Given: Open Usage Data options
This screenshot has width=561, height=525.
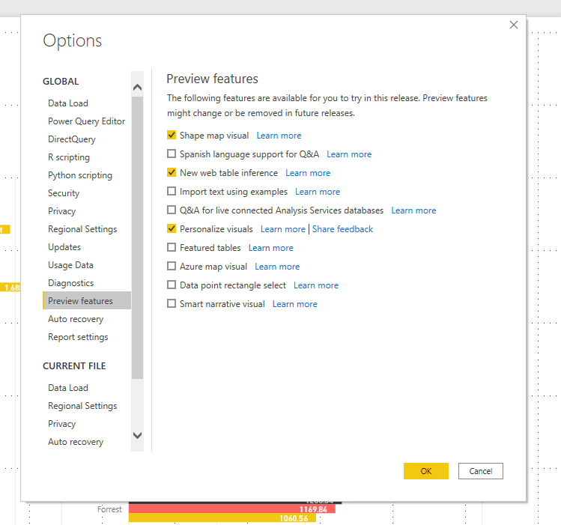Looking at the screenshot, I should [x=87, y=265].
